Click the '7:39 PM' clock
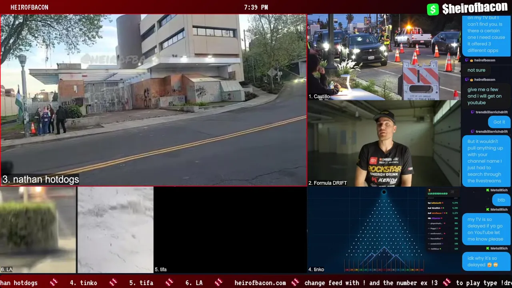512x288 pixels. pyautogui.click(x=256, y=7)
